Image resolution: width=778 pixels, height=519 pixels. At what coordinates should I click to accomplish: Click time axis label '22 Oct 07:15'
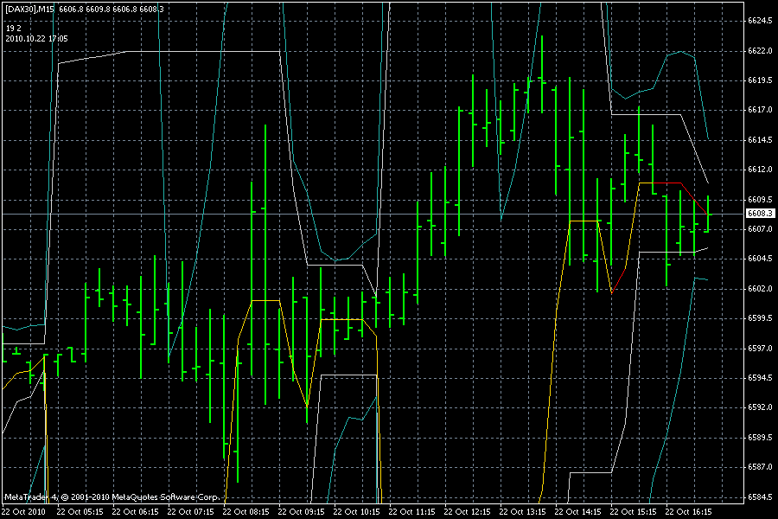point(190,511)
